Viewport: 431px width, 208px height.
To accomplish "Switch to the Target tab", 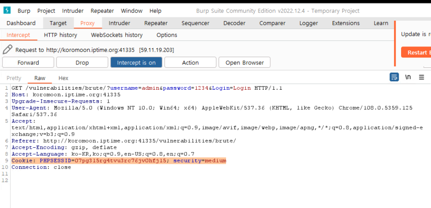I will tap(58, 23).
